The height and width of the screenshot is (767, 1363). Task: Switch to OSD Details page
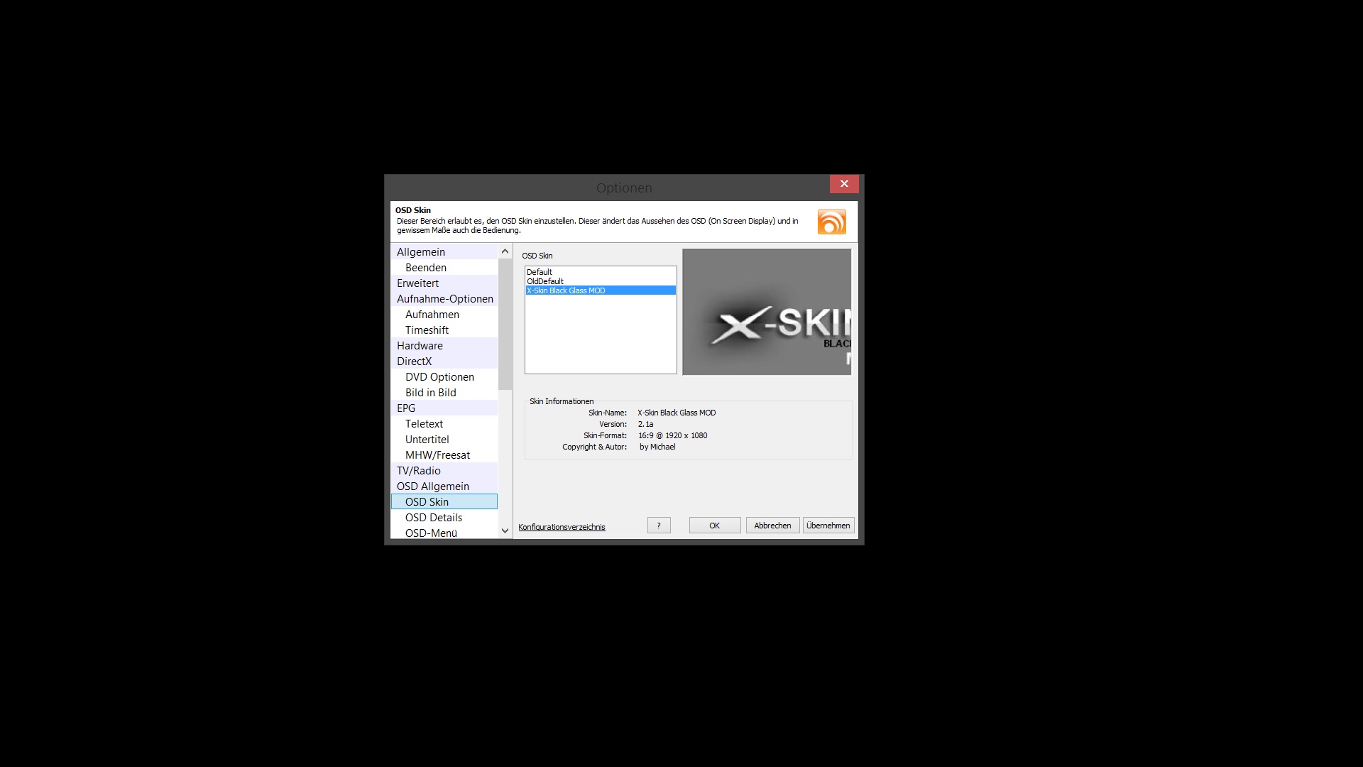point(433,518)
